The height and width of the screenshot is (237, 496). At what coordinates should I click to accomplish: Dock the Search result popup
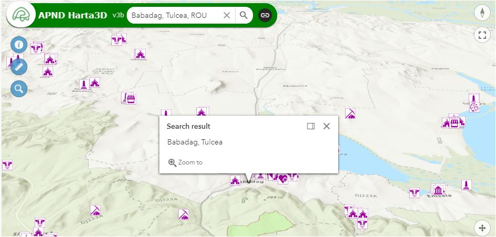coord(311,127)
